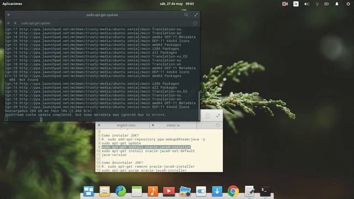This screenshot has width=354, height=199.
Task: Close the 'sudo apt-get update' terminal tab
Action: coord(15,23)
